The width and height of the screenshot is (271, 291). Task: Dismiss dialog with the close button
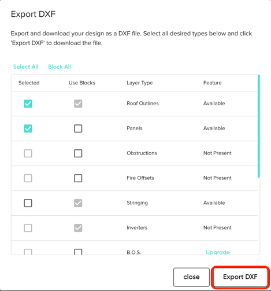[x=191, y=277]
